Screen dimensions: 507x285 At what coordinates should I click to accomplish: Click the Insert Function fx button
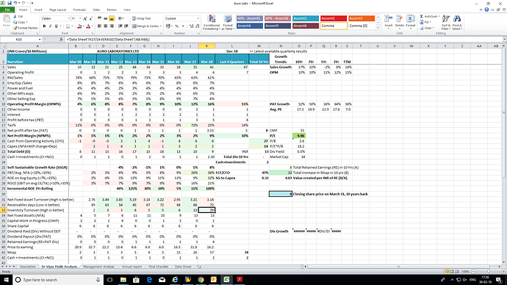click(61, 40)
